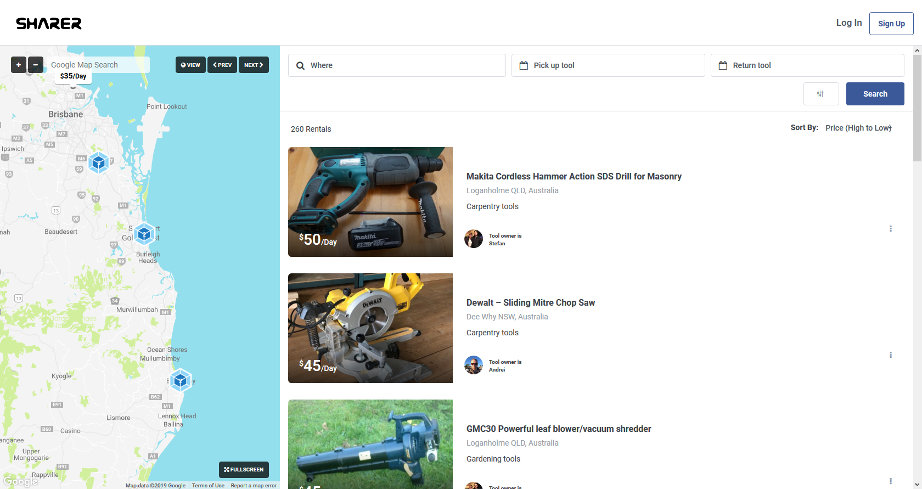Open the Pick up tool date picker

click(608, 65)
